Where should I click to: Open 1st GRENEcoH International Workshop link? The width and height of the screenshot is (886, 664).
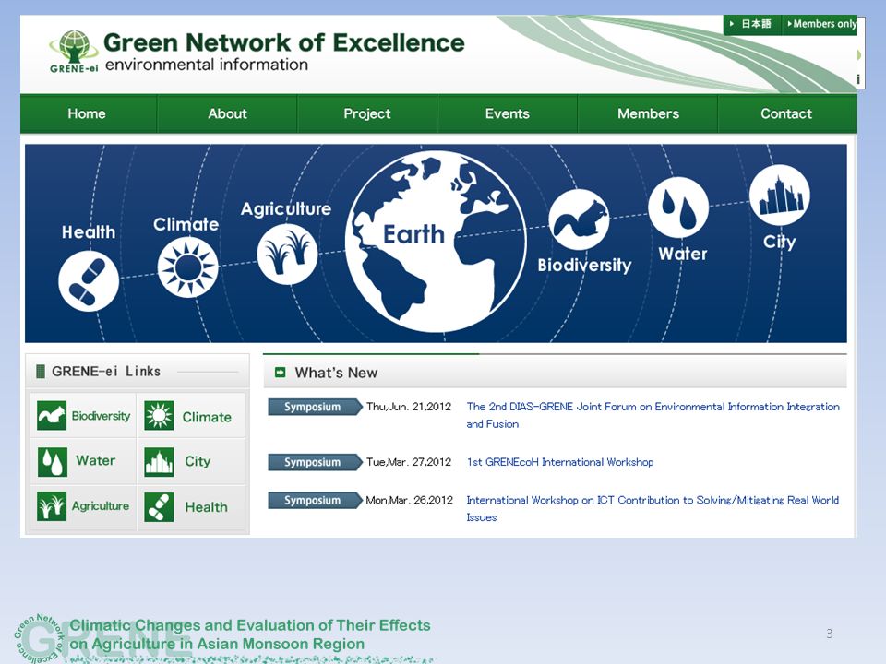coord(560,462)
